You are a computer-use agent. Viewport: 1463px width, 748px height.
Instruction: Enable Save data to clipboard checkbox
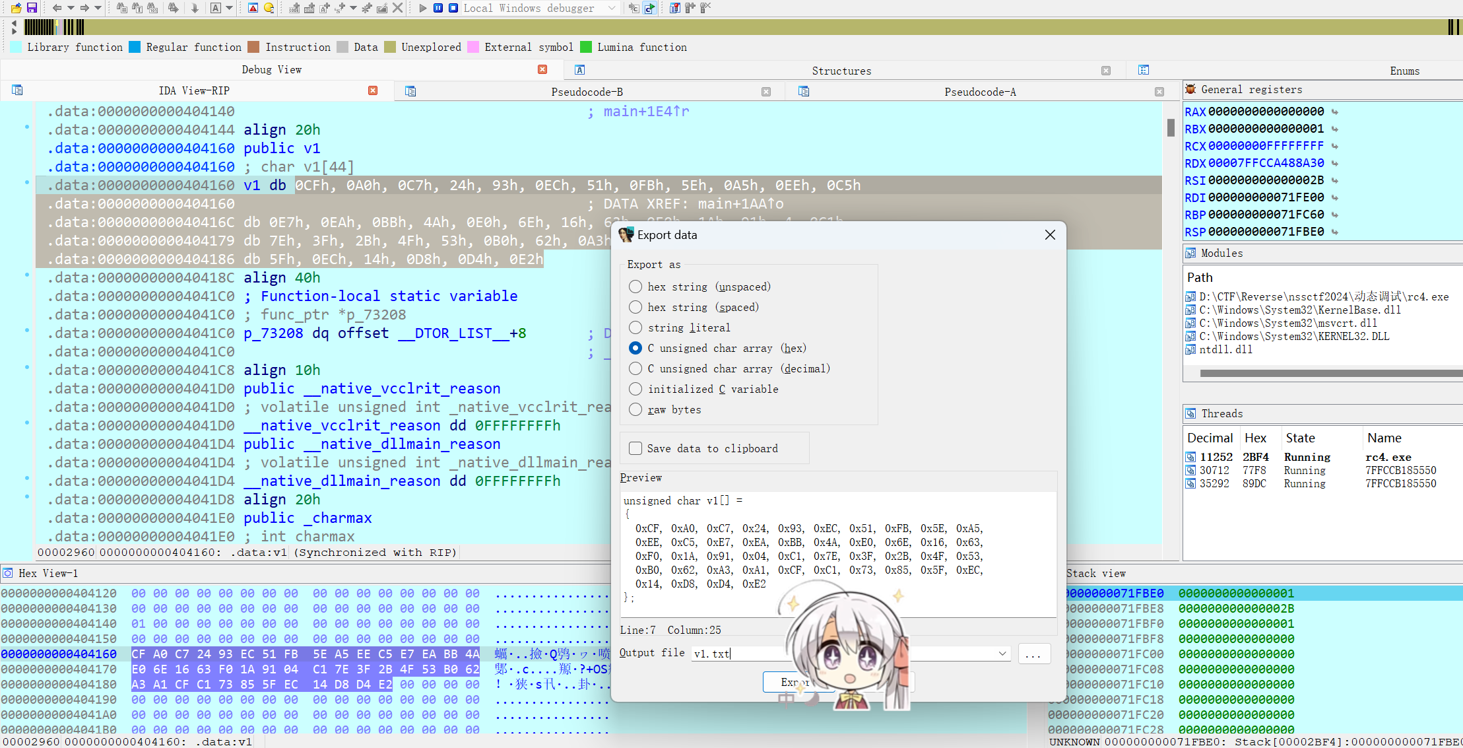coord(635,448)
